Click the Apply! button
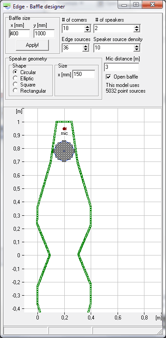This screenshot has width=166, height=338. point(32,45)
